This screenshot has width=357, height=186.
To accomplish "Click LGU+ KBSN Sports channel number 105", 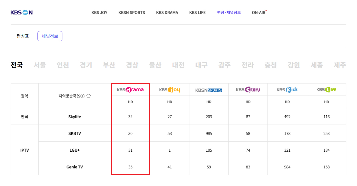I will point(209,150).
